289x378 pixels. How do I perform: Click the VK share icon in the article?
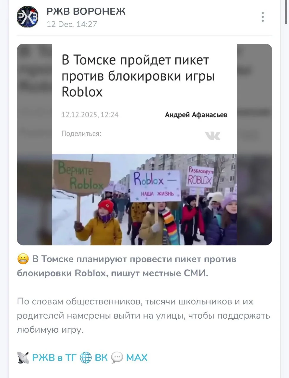[213, 136]
